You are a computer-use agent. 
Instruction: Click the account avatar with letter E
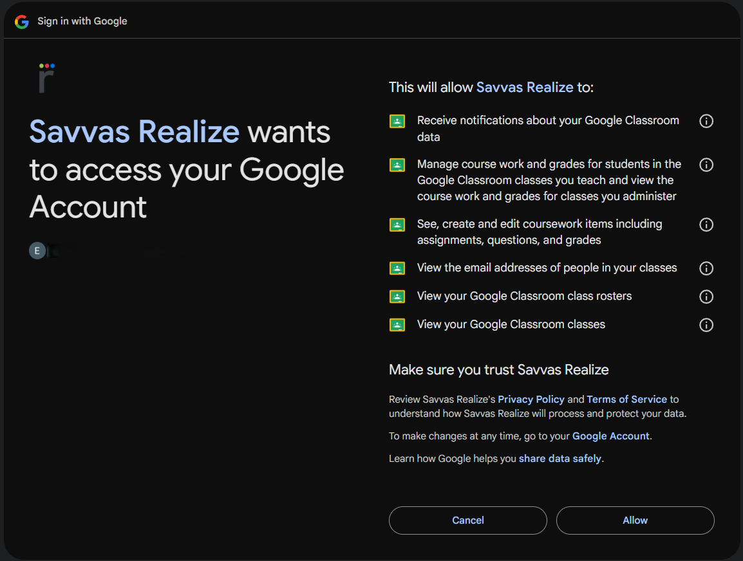[37, 250]
